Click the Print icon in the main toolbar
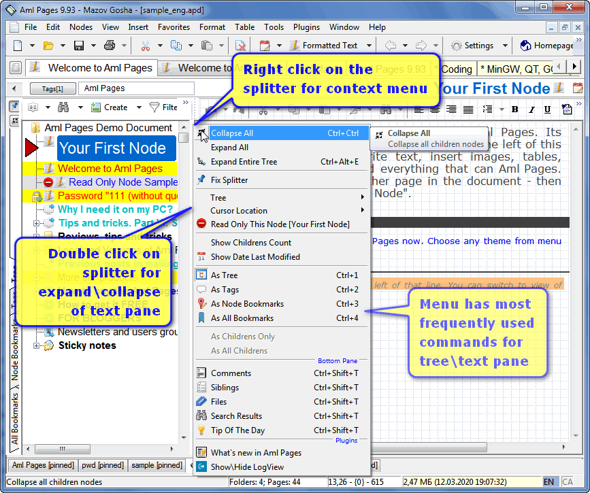Image resolution: width=590 pixels, height=493 pixels. [x=110, y=46]
